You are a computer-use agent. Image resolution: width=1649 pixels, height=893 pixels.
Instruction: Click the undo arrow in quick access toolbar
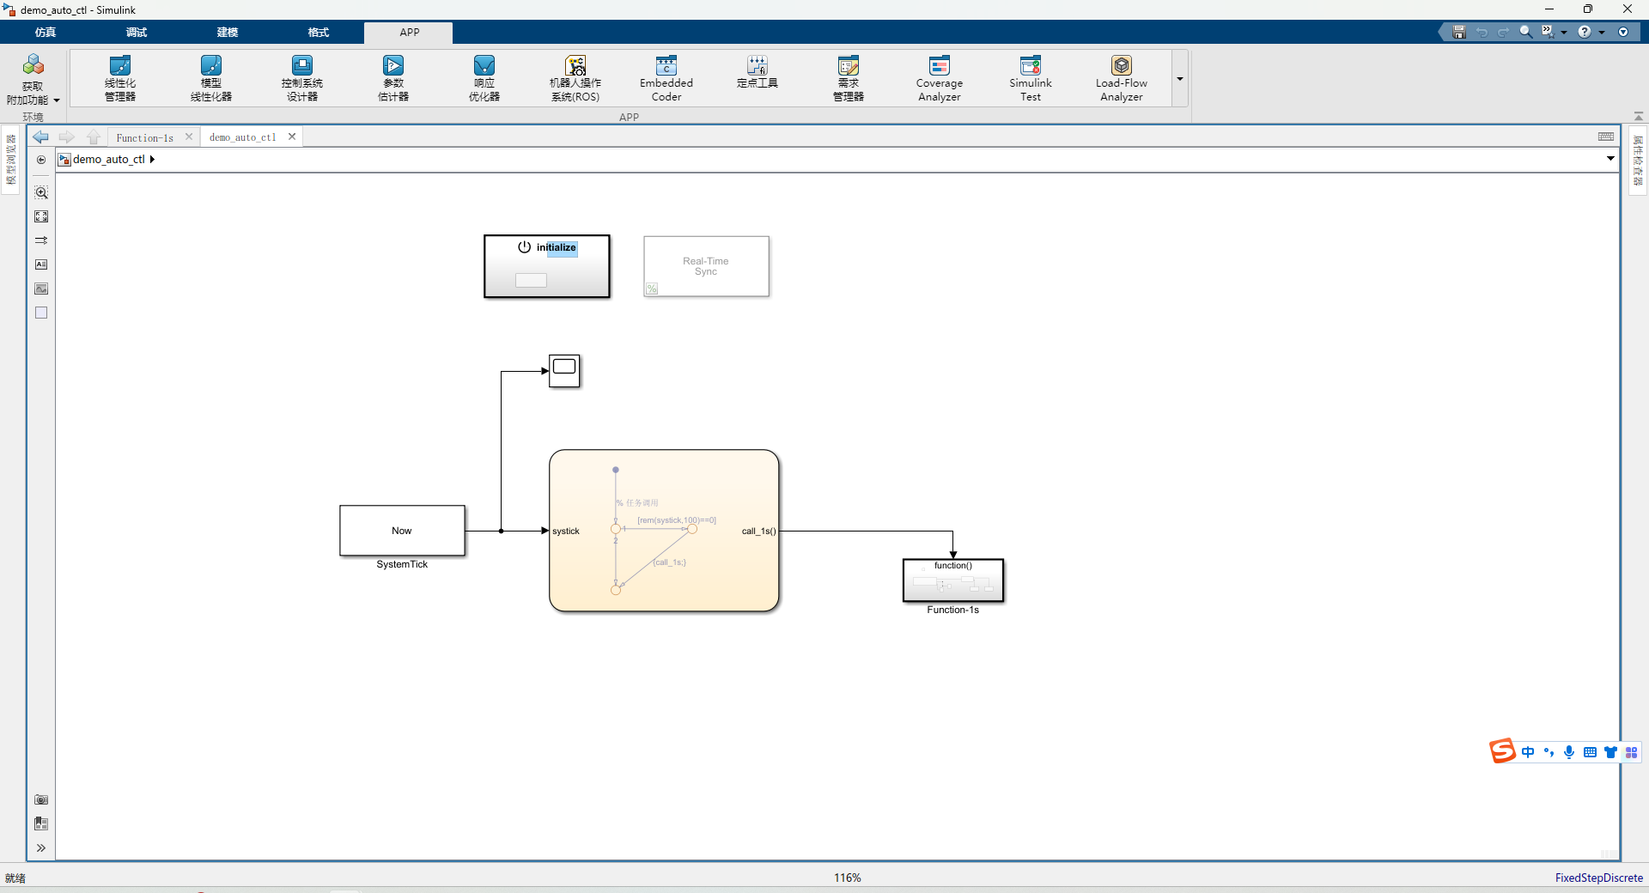[1482, 32]
